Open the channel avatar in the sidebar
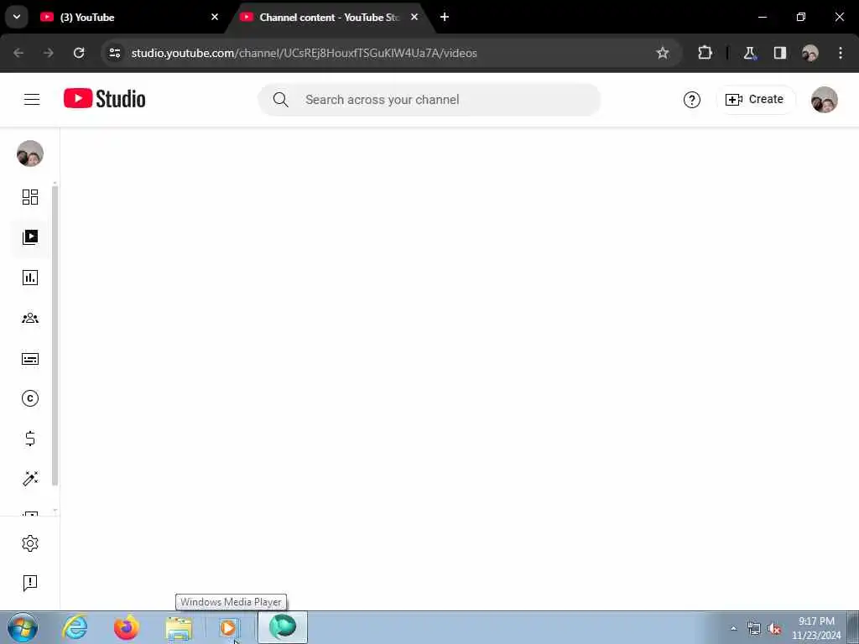 [x=30, y=153]
